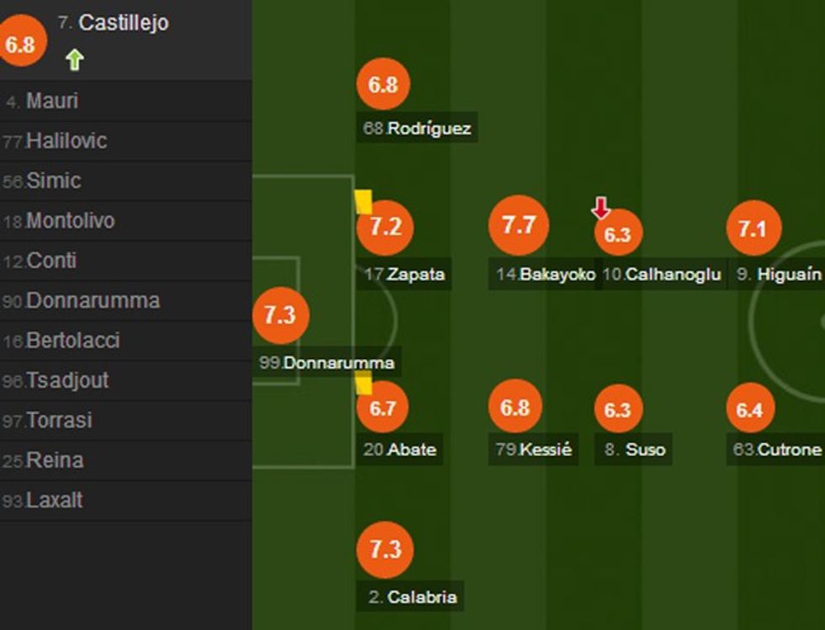The height and width of the screenshot is (630, 825).
Task: Click Calabria's 7.3 rating circle
Action: click(386, 550)
